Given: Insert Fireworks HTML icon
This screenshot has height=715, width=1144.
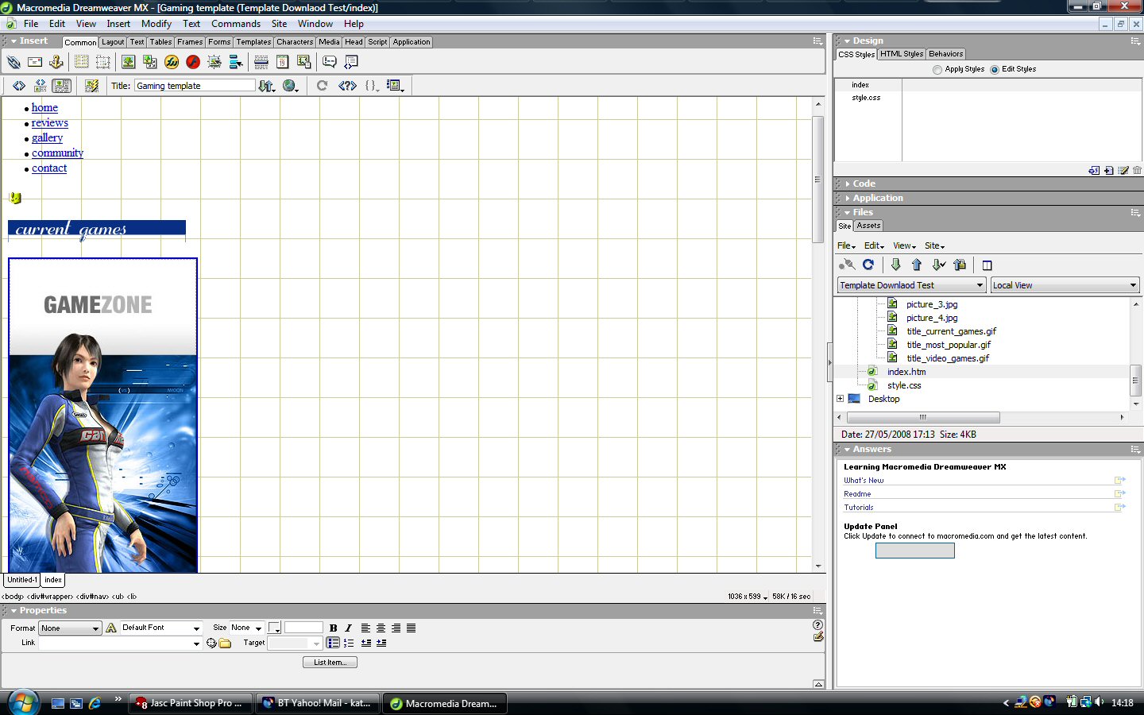Looking at the screenshot, I should [172, 62].
